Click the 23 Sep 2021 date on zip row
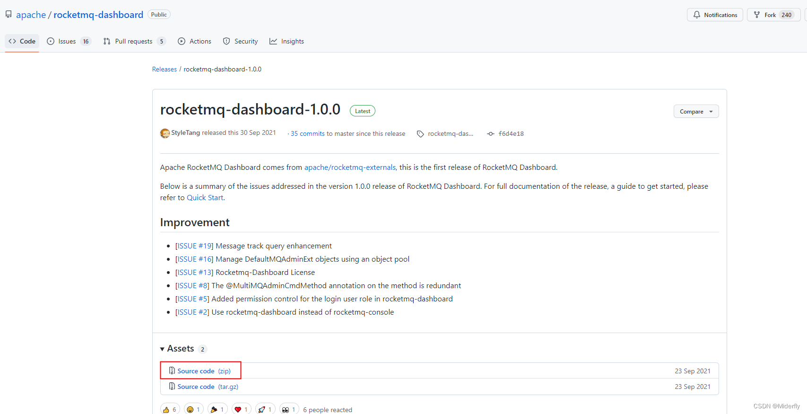Viewport: 807px width, 414px height. point(693,371)
